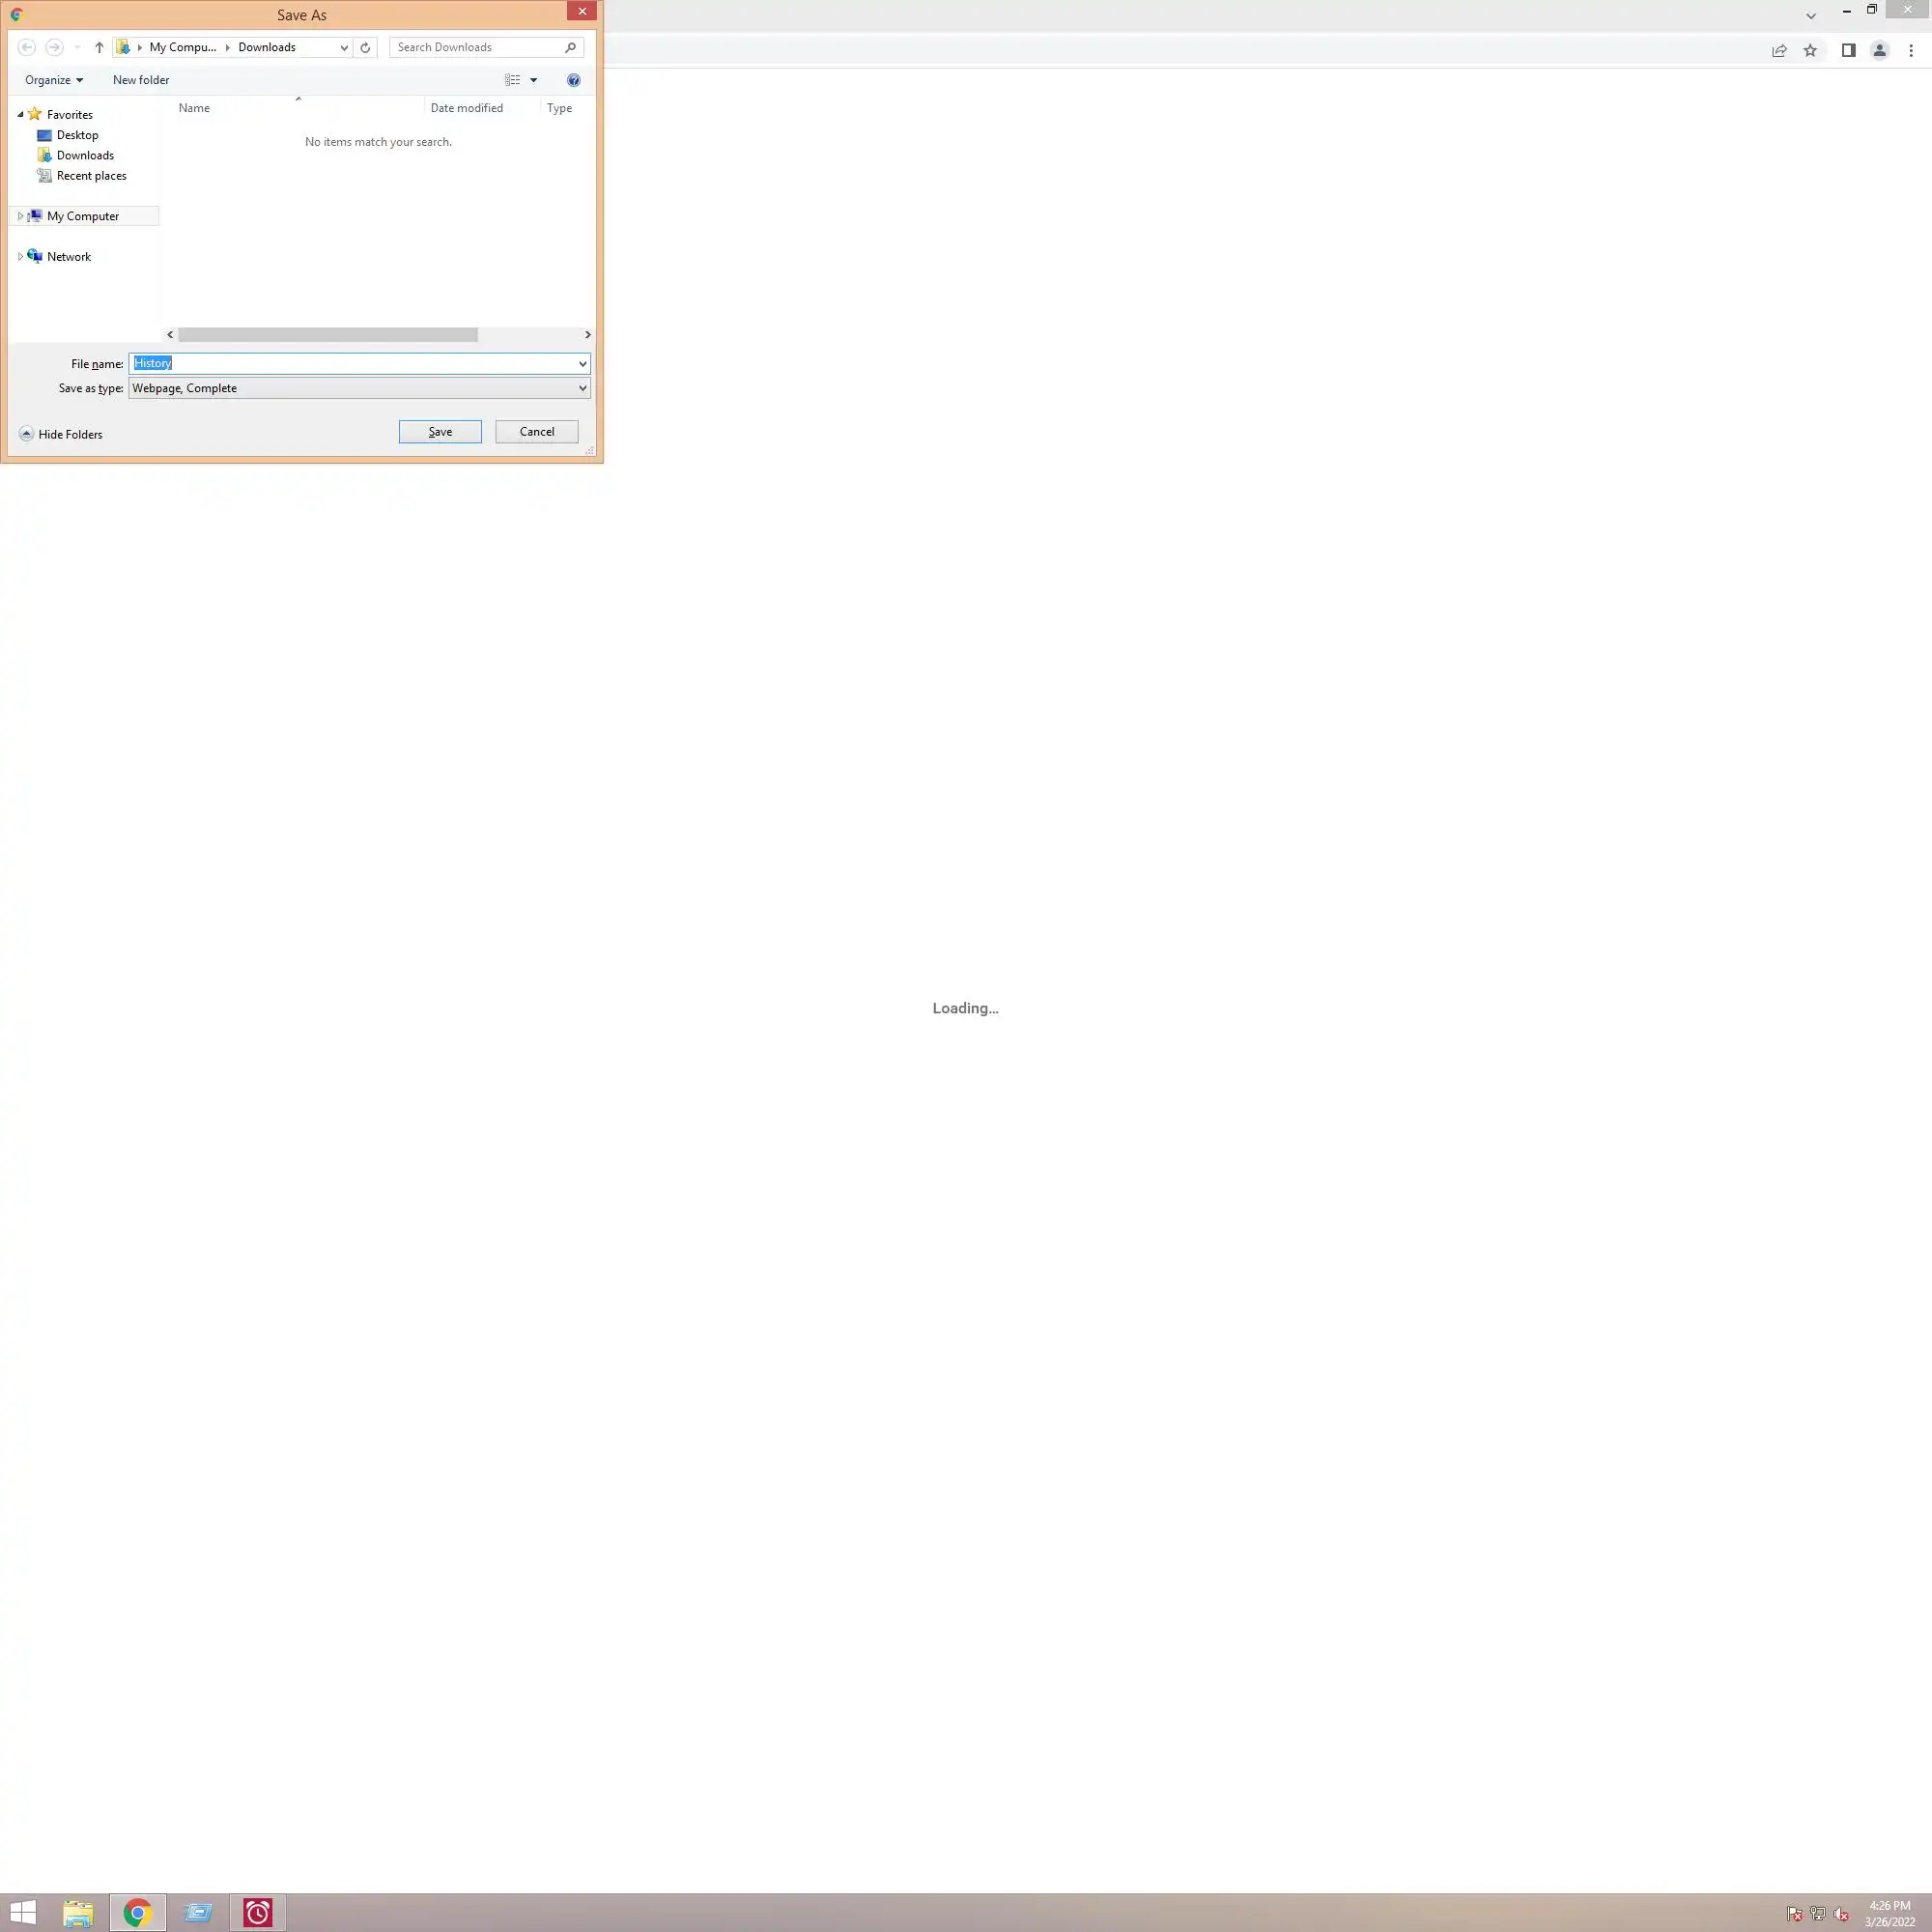Image resolution: width=1932 pixels, height=1932 pixels.
Task: Refresh the Downloads folder listing
Action: point(365,47)
